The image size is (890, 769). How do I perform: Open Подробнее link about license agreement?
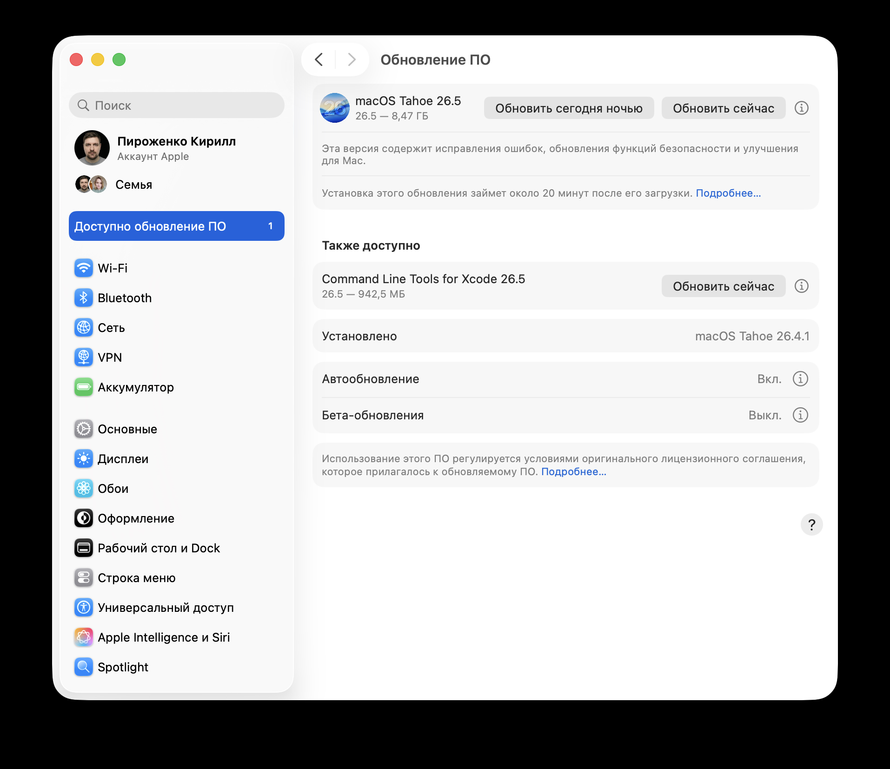pos(574,471)
